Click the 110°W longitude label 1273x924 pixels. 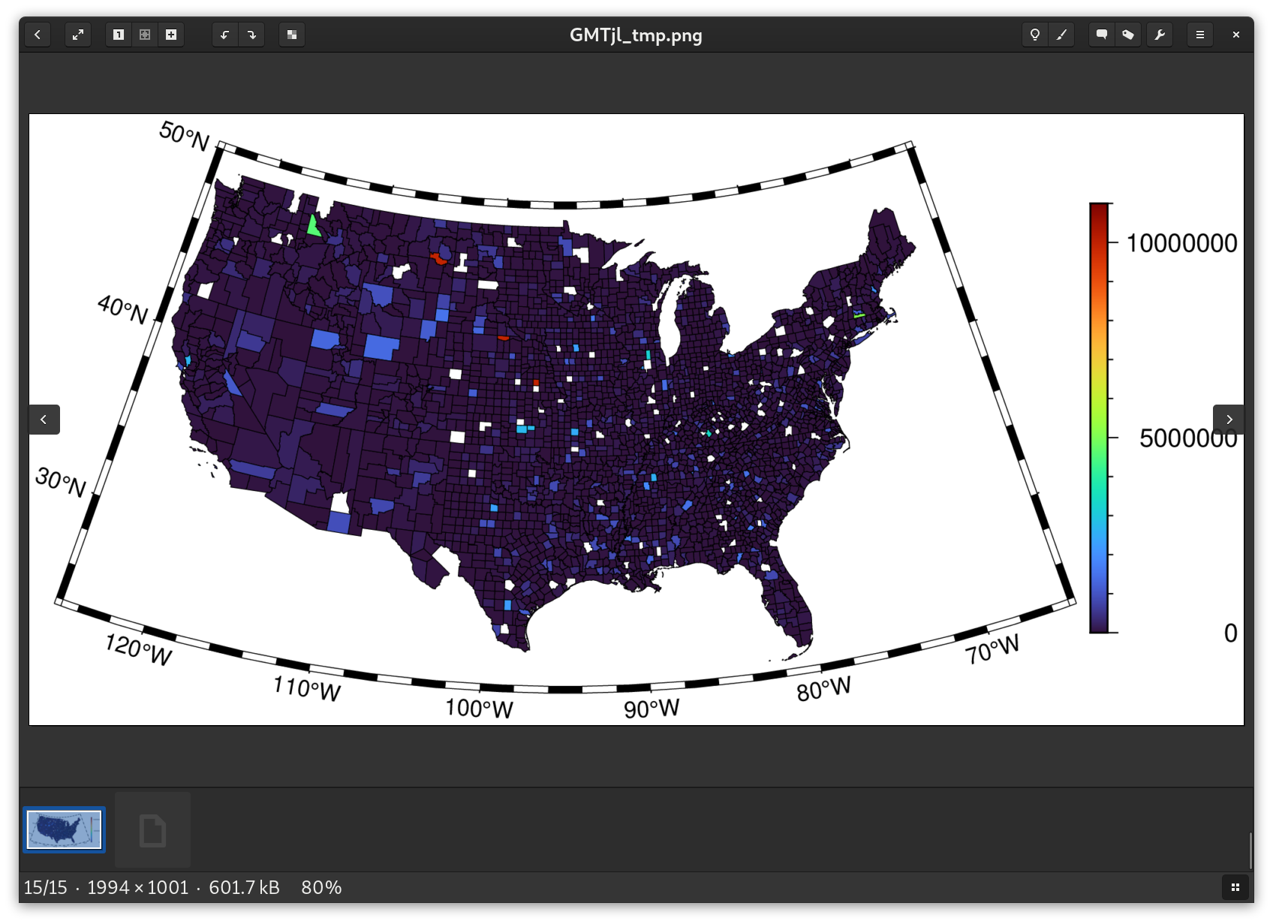point(307,688)
